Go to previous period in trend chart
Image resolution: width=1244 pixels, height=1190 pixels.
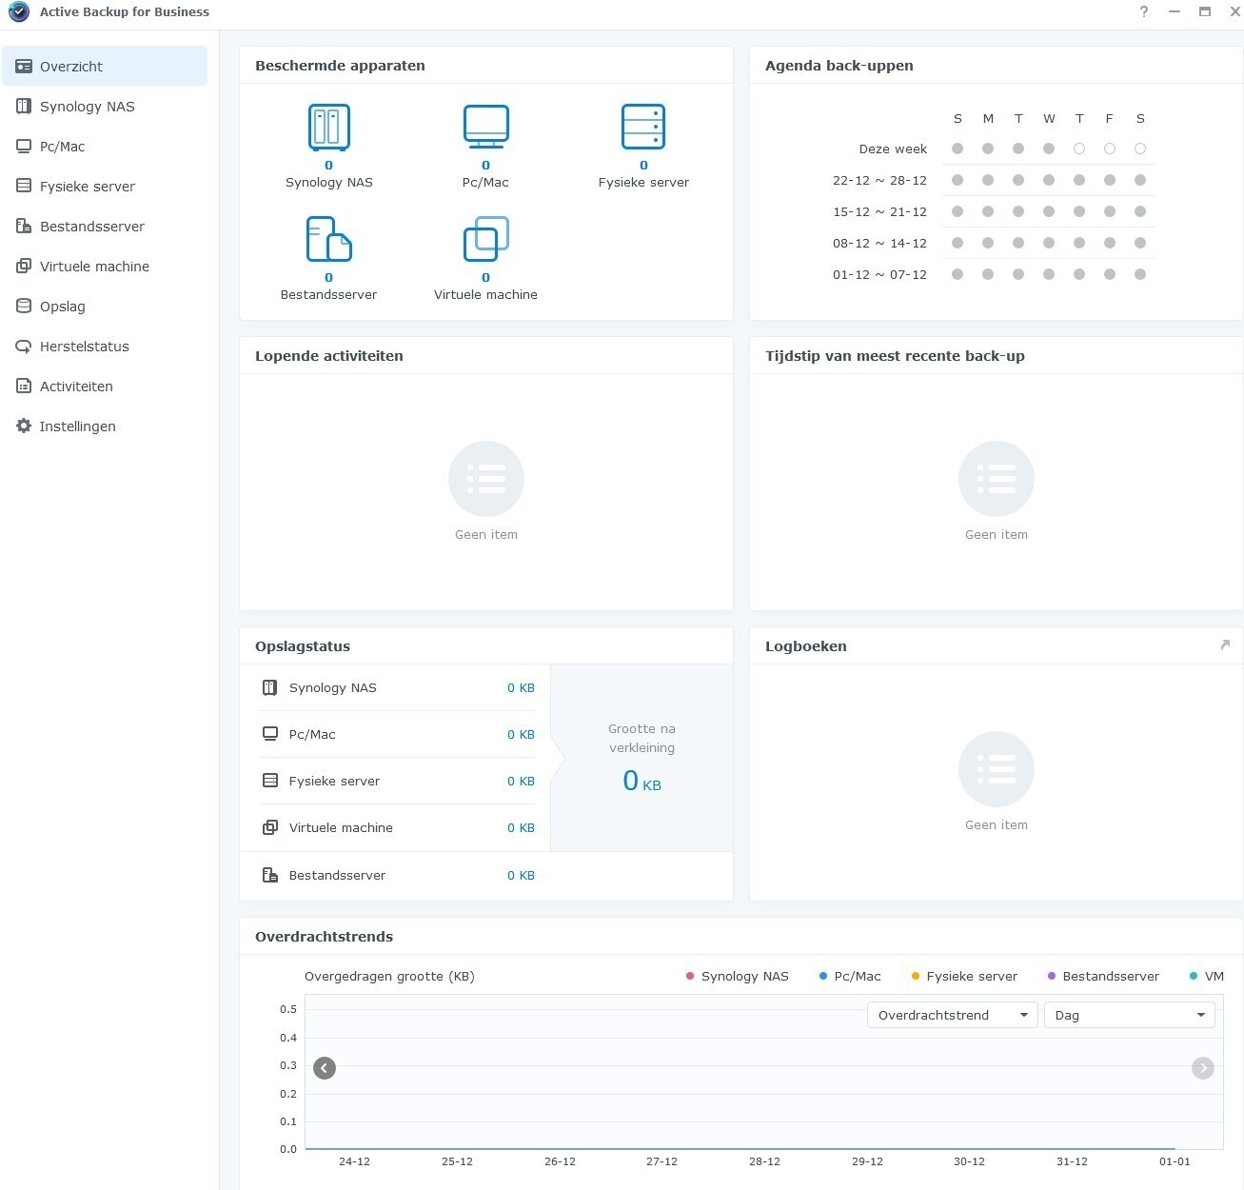[325, 1068]
